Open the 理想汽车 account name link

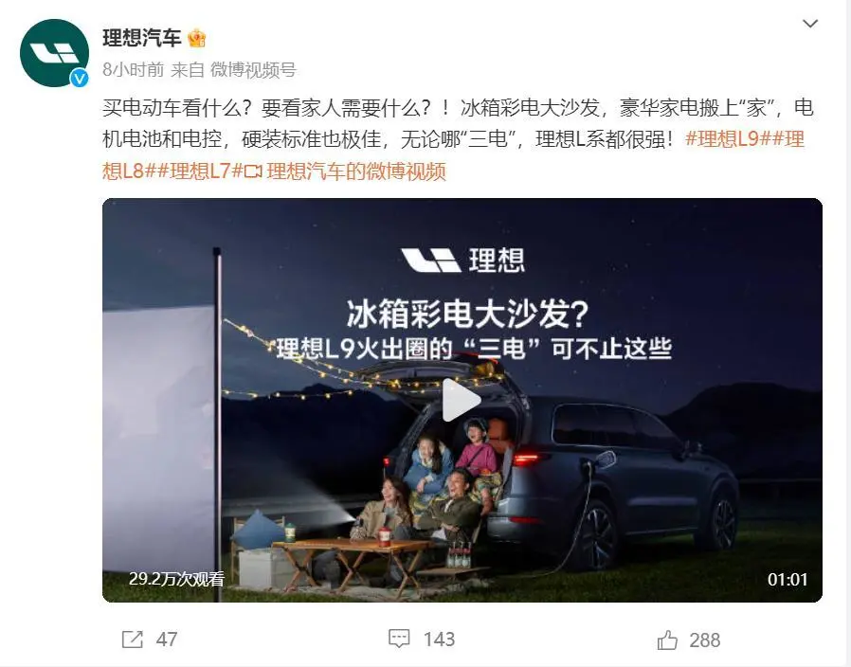click(141, 38)
